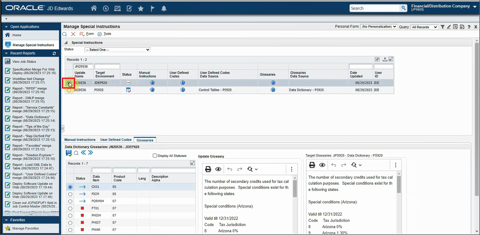Viewport: 480px width, 235px height.
Task: Open the Personal Form dropdown
Action: tap(379, 27)
